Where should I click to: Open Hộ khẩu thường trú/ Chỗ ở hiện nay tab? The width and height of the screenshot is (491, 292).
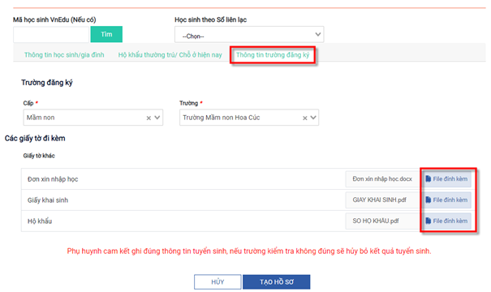(170, 55)
